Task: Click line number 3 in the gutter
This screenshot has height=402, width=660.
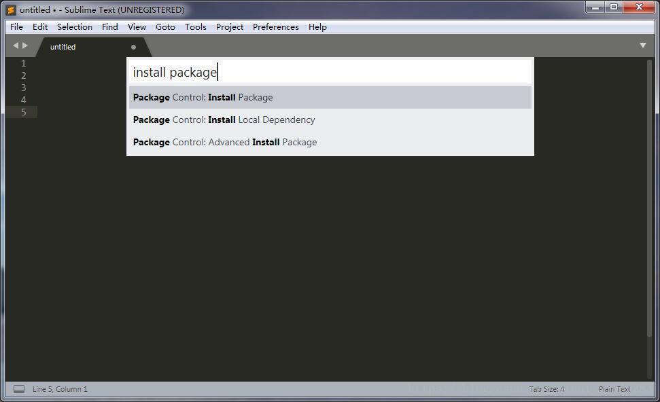Action: pos(24,88)
